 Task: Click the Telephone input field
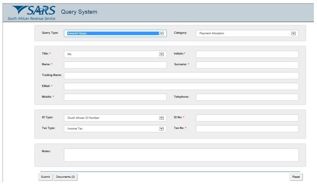[247, 97]
